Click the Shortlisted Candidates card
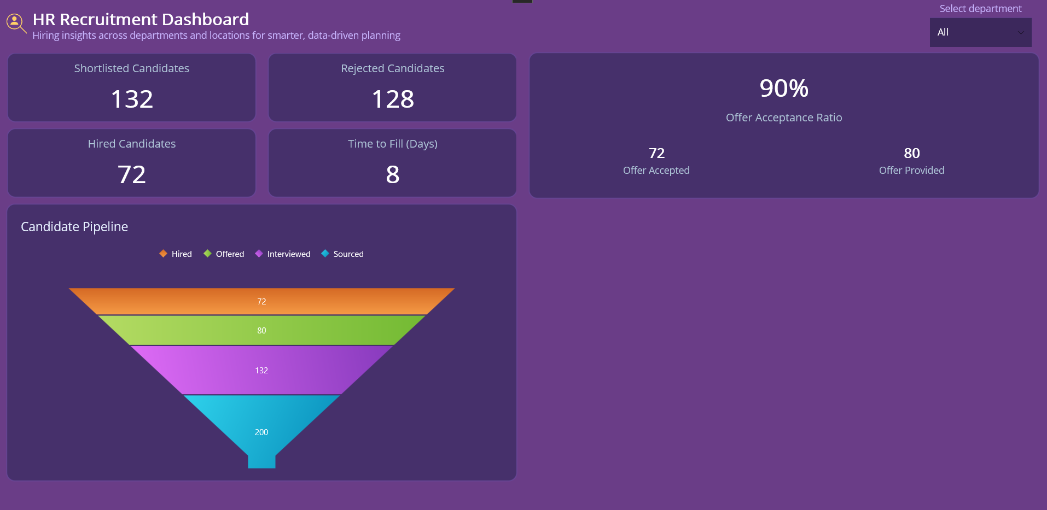Screen dimensions: 1047x510 pos(131,87)
